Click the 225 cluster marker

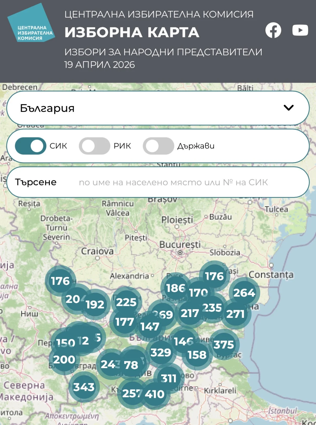(x=126, y=302)
